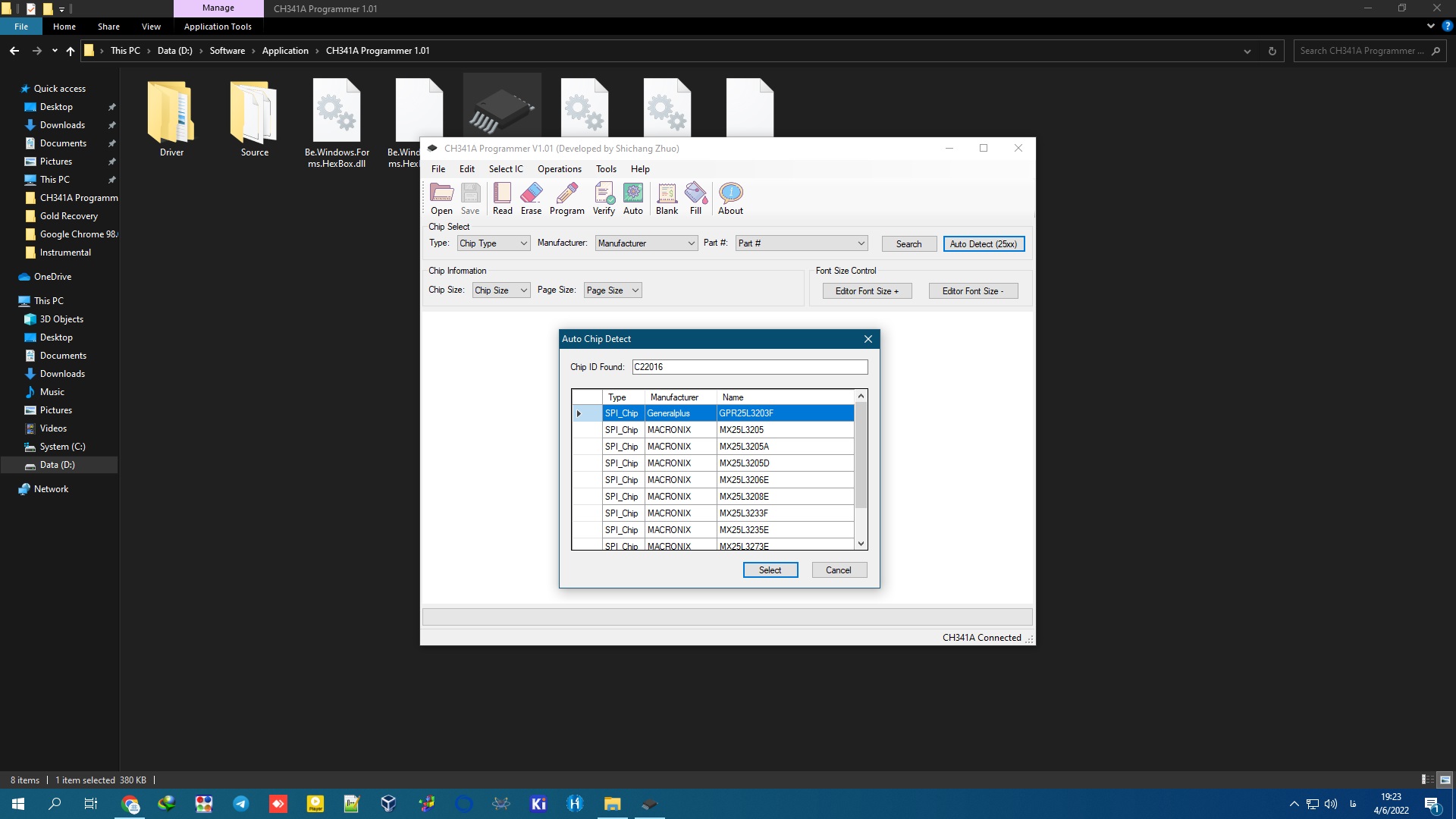1456x819 pixels.
Task: Open KiCad from the taskbar
Action: pyautogui.click(x=538, y=804)
